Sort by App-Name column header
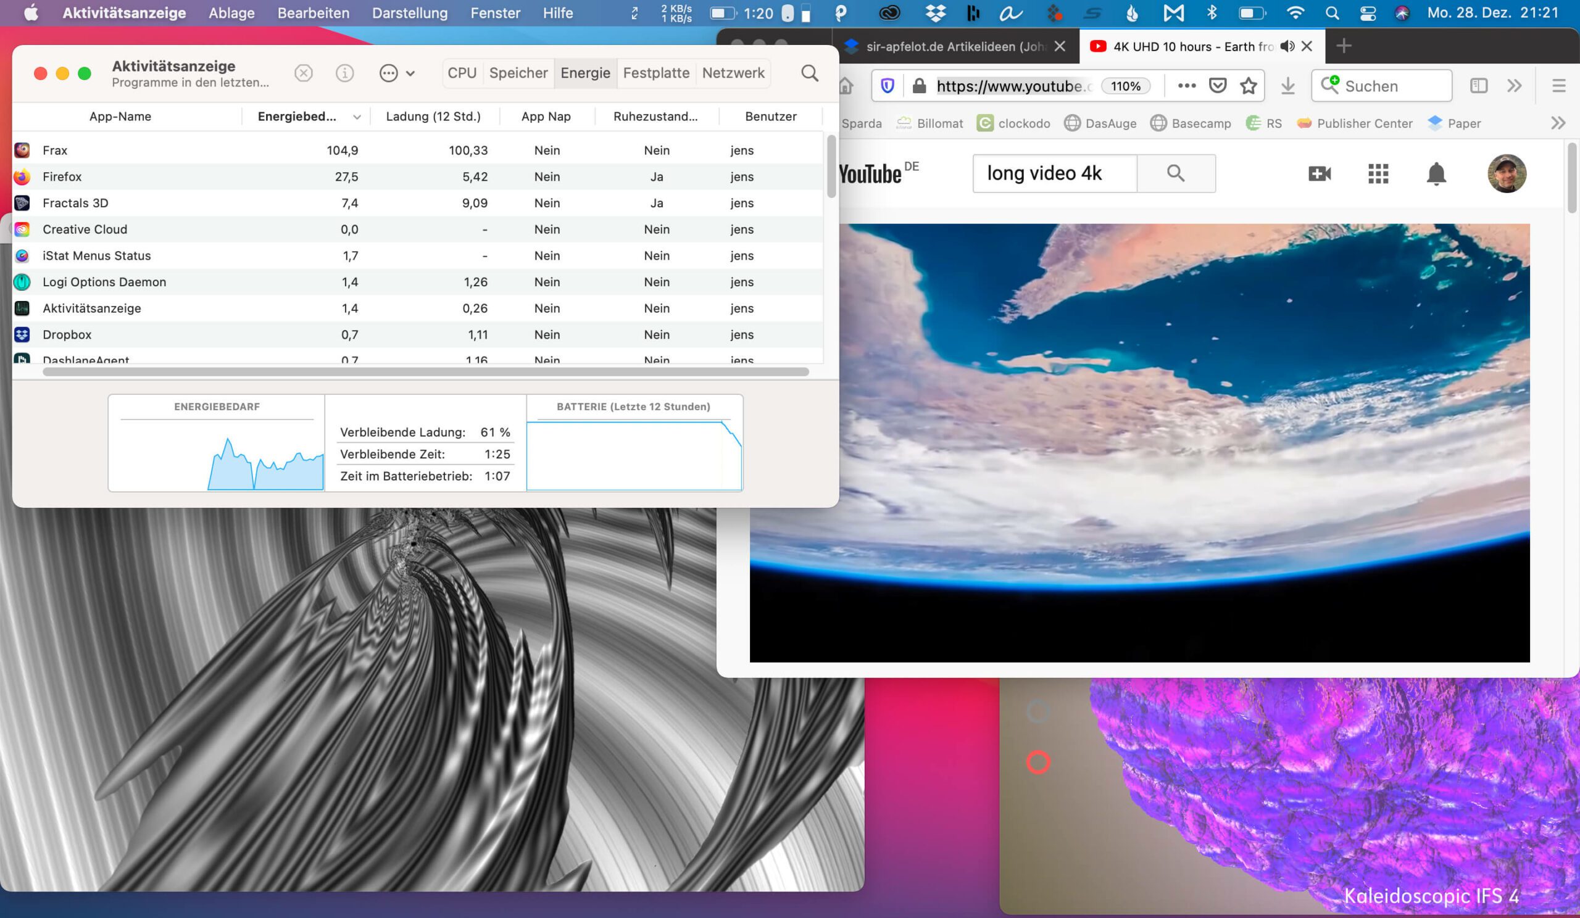Screen dimensions: 1580x918 coord(120,117)
